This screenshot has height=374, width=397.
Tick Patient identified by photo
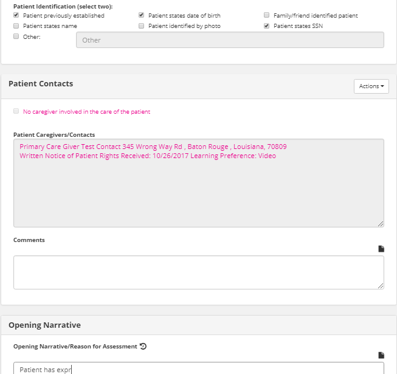(x=142, y=26)
